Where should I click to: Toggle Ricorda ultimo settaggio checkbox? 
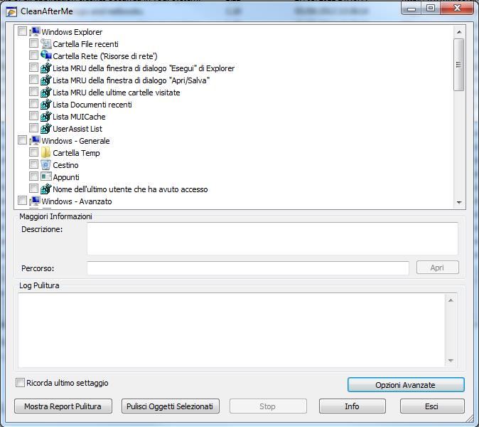coord(20,383)
